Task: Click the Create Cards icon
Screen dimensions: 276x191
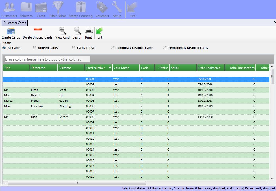Action: (11, 31)
